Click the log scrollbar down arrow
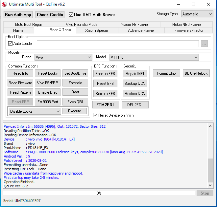The height and width of the screenshot is (207, 217). (210, 185)
